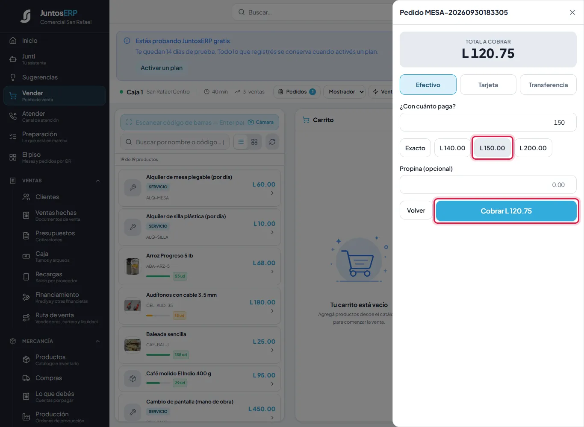
Task: Confirm payment with Cobrar L 120.75
Action: 506,211
